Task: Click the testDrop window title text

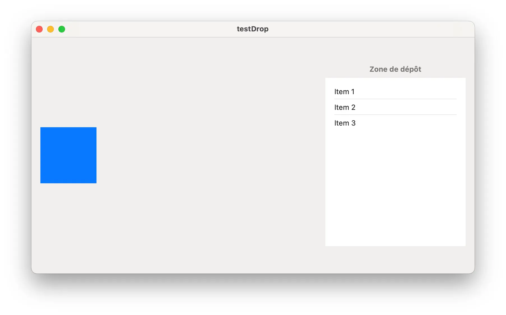Action: 252,29
